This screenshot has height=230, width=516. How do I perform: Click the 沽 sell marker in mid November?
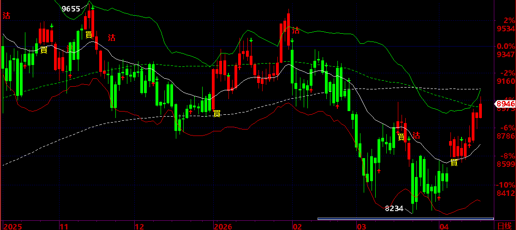point(112,38)
